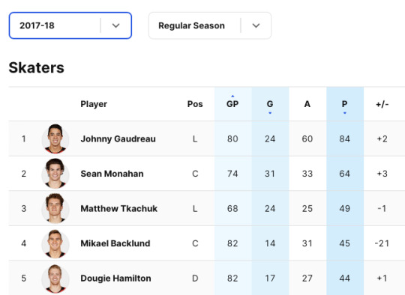Sort by +/- column header
Screen dimensions: 405x295
click(x=382, y=104)
